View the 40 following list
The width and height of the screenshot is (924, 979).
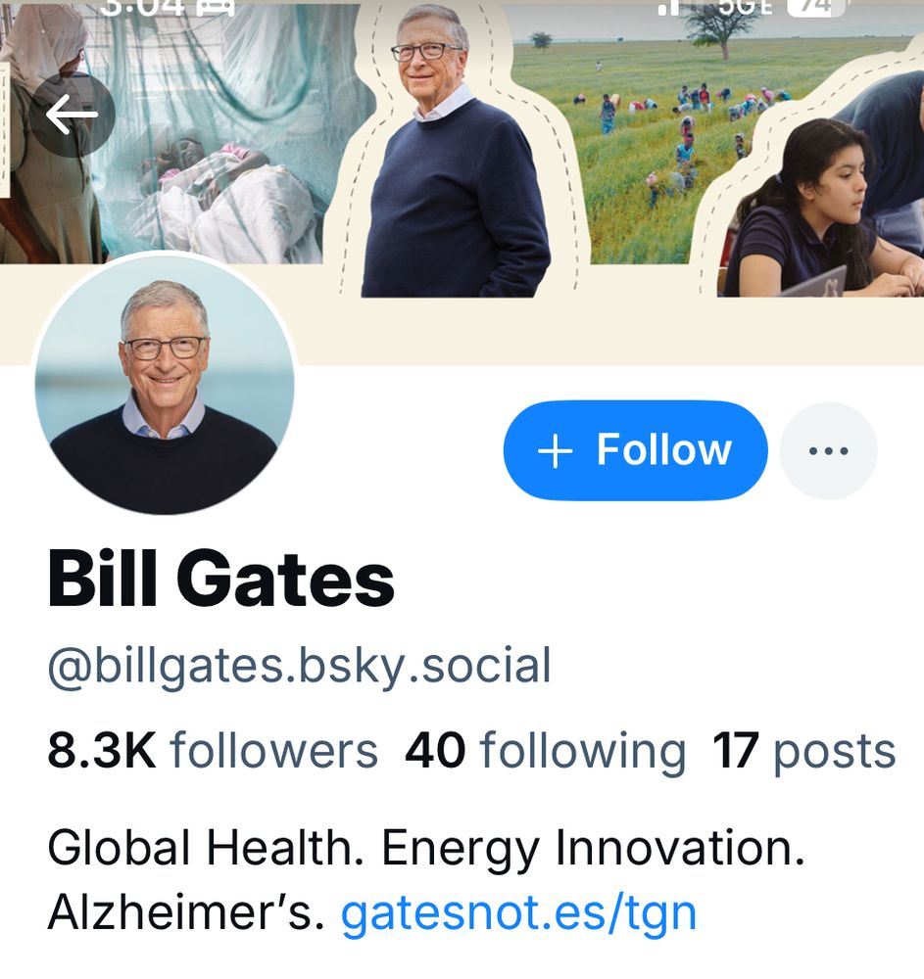[546, 750]
